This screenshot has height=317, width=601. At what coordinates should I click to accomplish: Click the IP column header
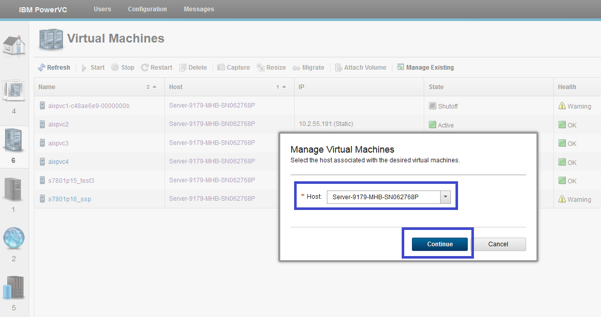[359, 87]
